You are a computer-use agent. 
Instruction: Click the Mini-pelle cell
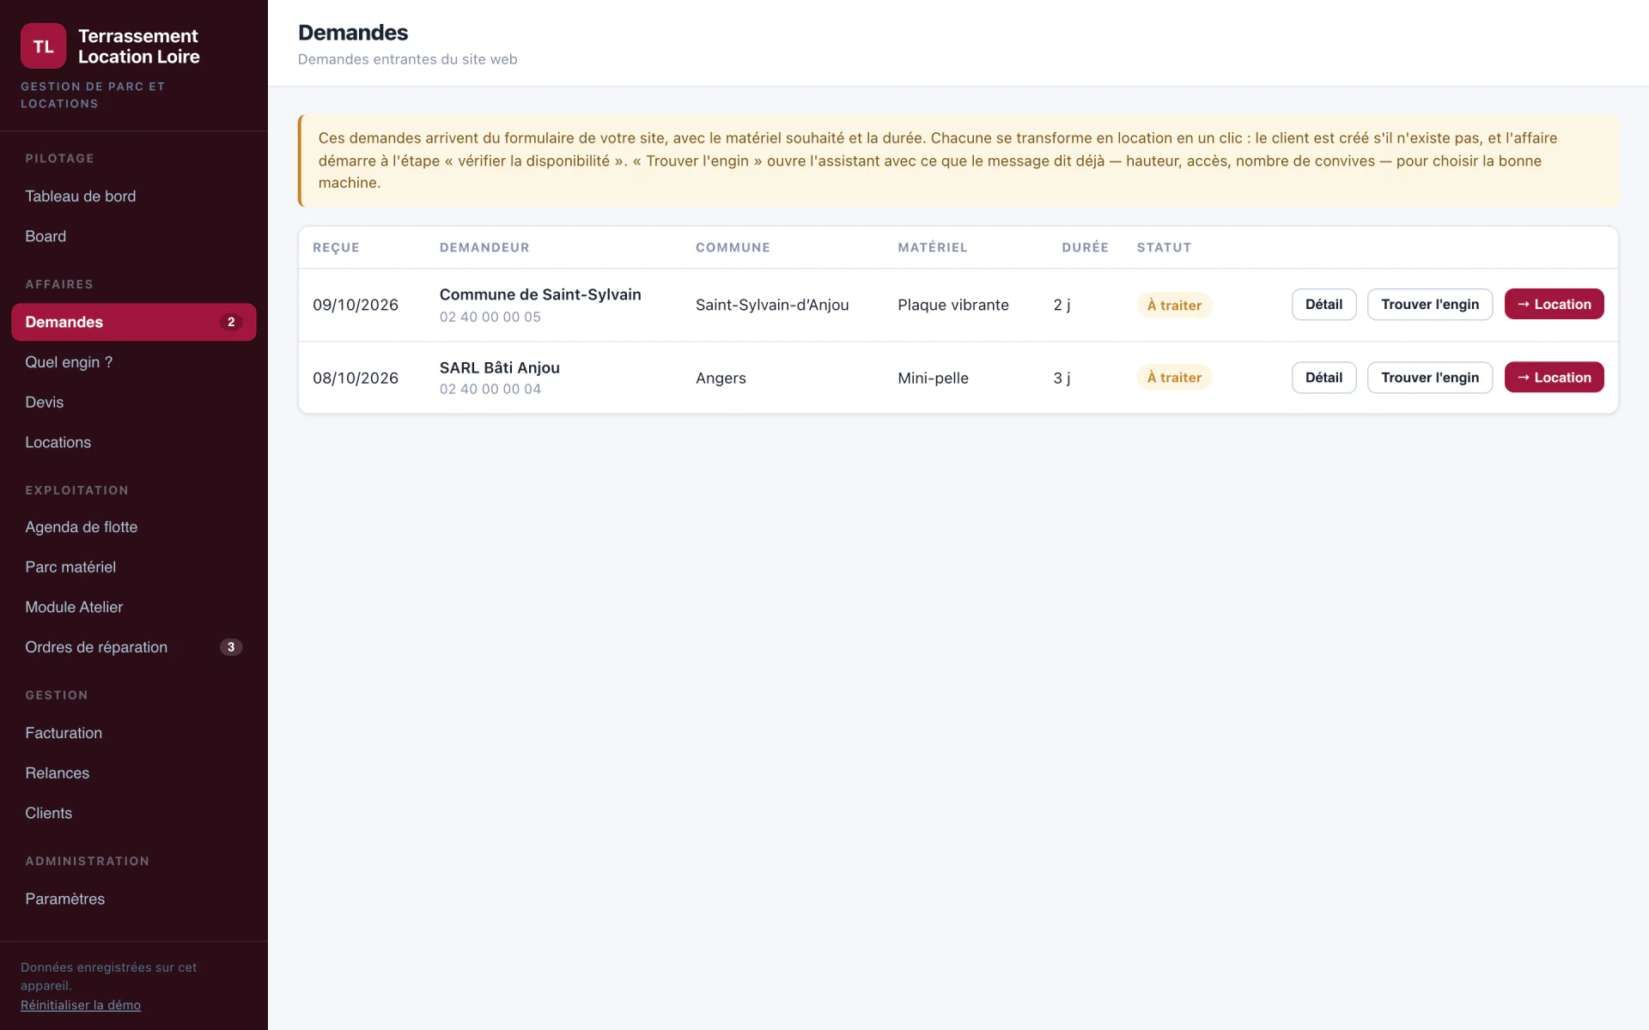pyautogui.click(x=933, y=378)
